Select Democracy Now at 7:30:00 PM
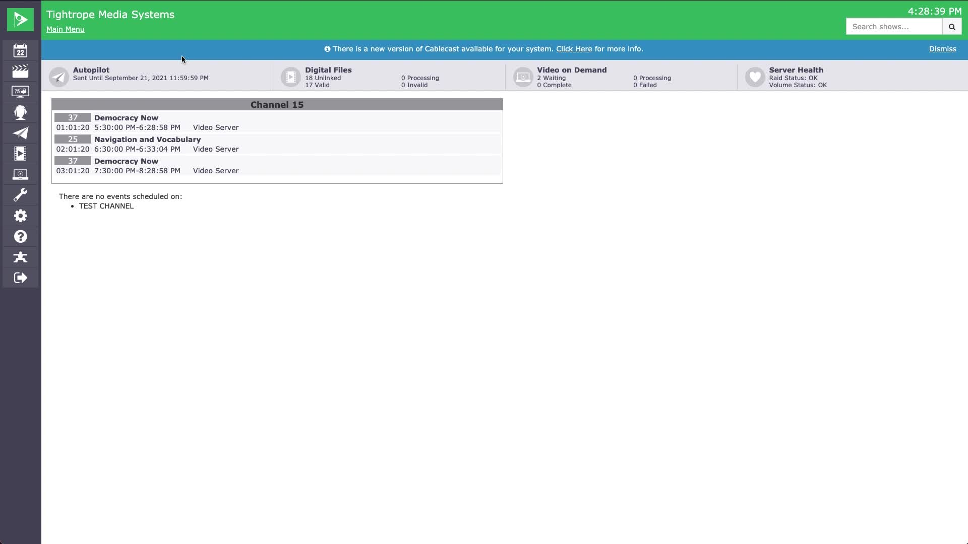 click(126, 161)
